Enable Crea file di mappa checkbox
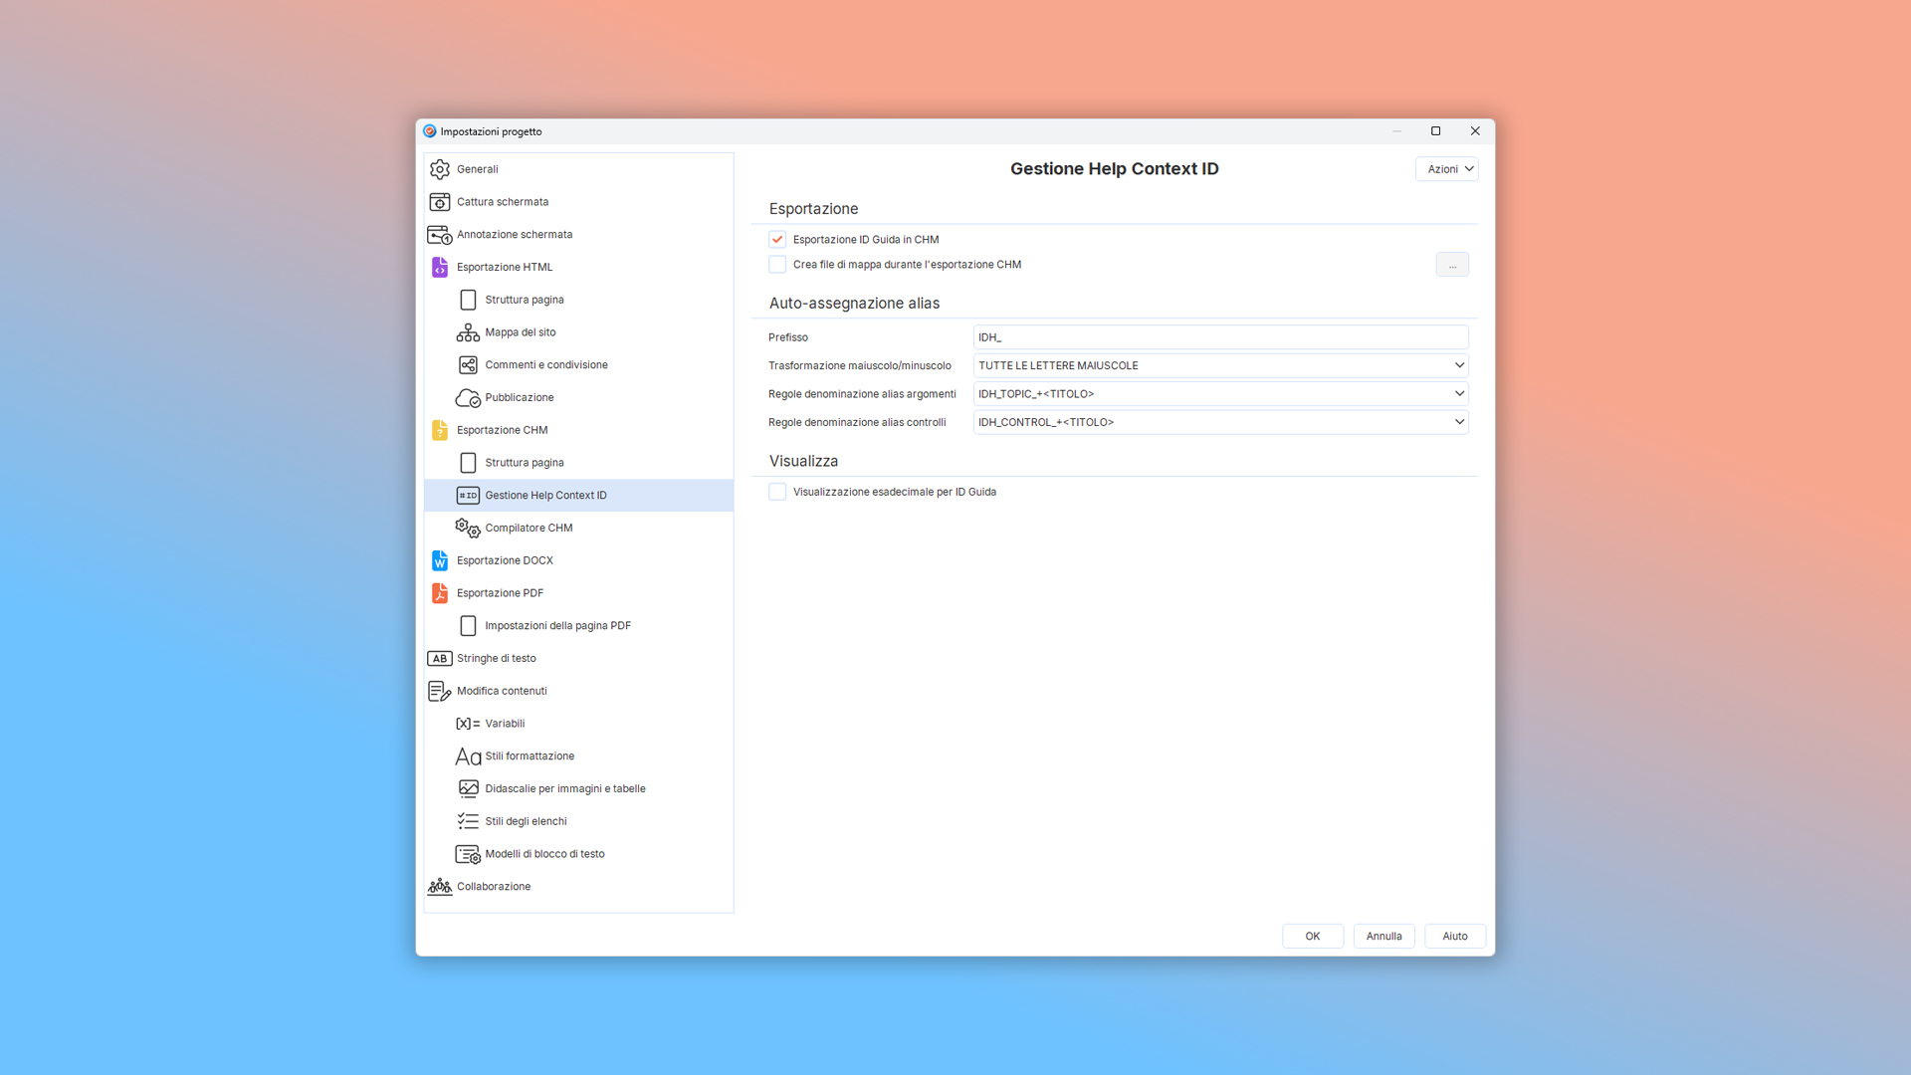Screen dimensions: 1911x1075 pyautogui.click(x=777, y=265)
